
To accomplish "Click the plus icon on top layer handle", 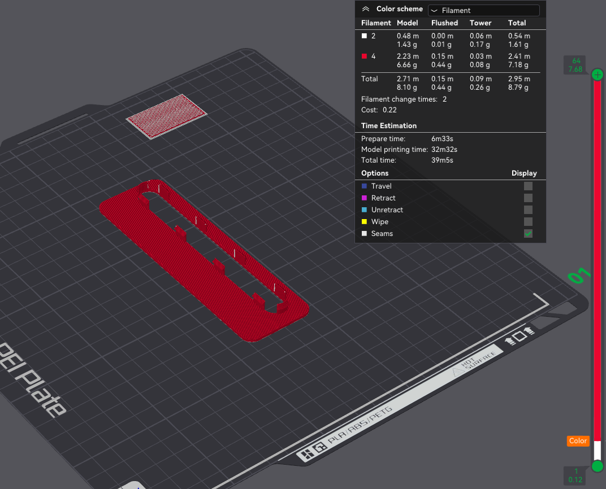I will pos(598,75).
